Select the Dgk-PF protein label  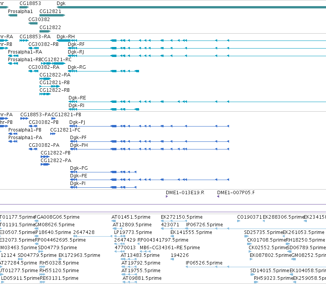tap(78, 138)
